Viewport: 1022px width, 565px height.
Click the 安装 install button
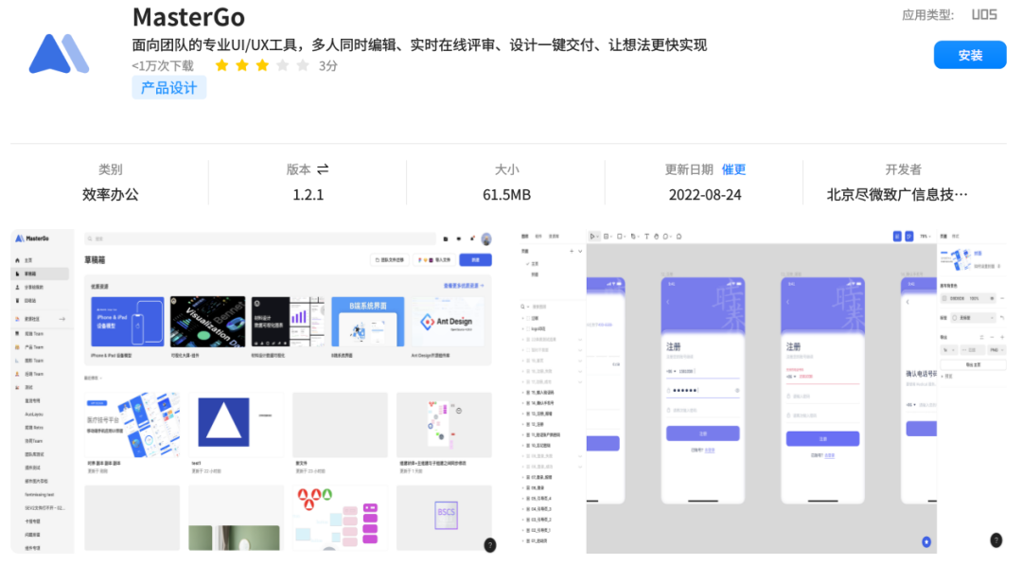(x=970, y=56)
